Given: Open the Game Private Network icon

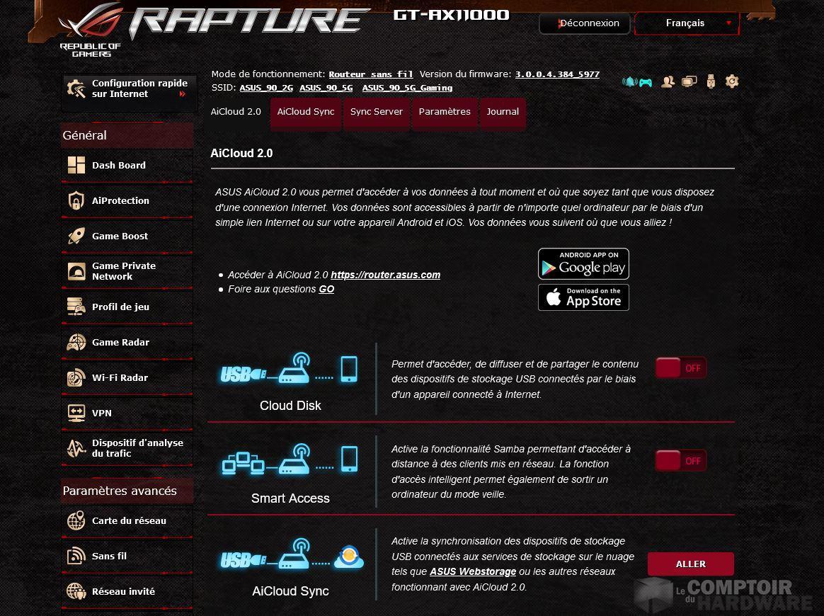Looking at the screenshot, I should pos(76,271).
